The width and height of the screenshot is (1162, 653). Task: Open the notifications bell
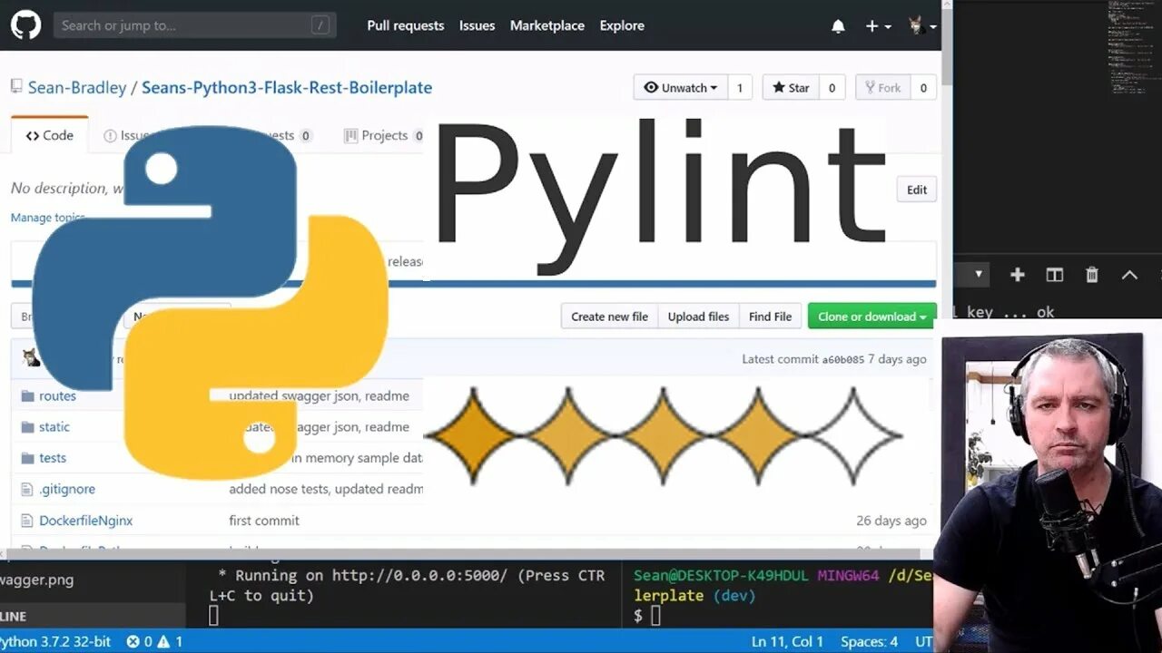838,26
